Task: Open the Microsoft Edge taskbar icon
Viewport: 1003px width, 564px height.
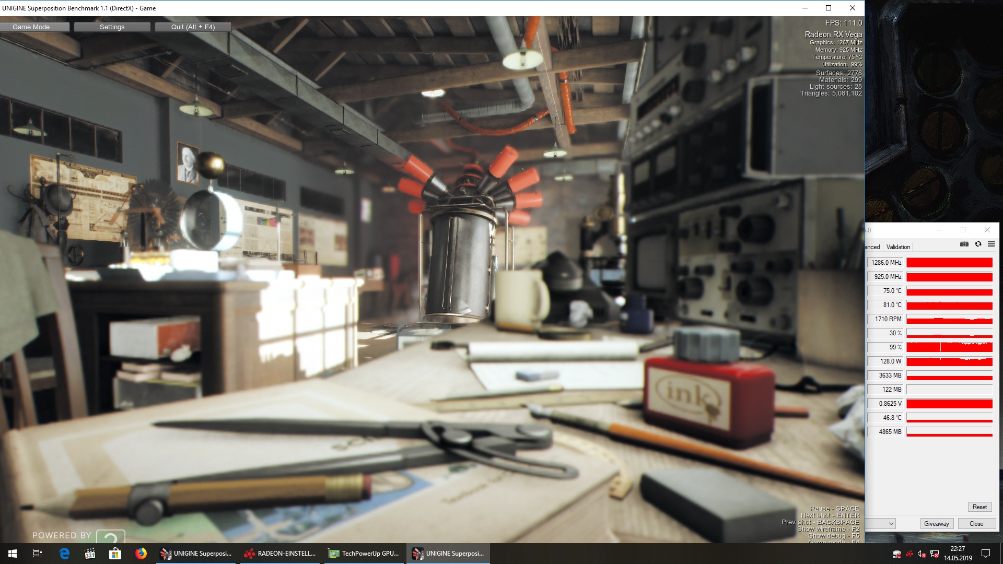Action: (64, 554)
